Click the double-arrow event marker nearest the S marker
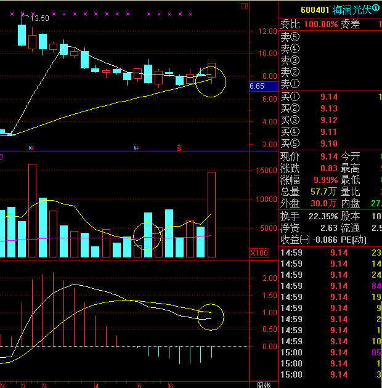The height and width of the screenshot is (388, 382). (137, 148)
